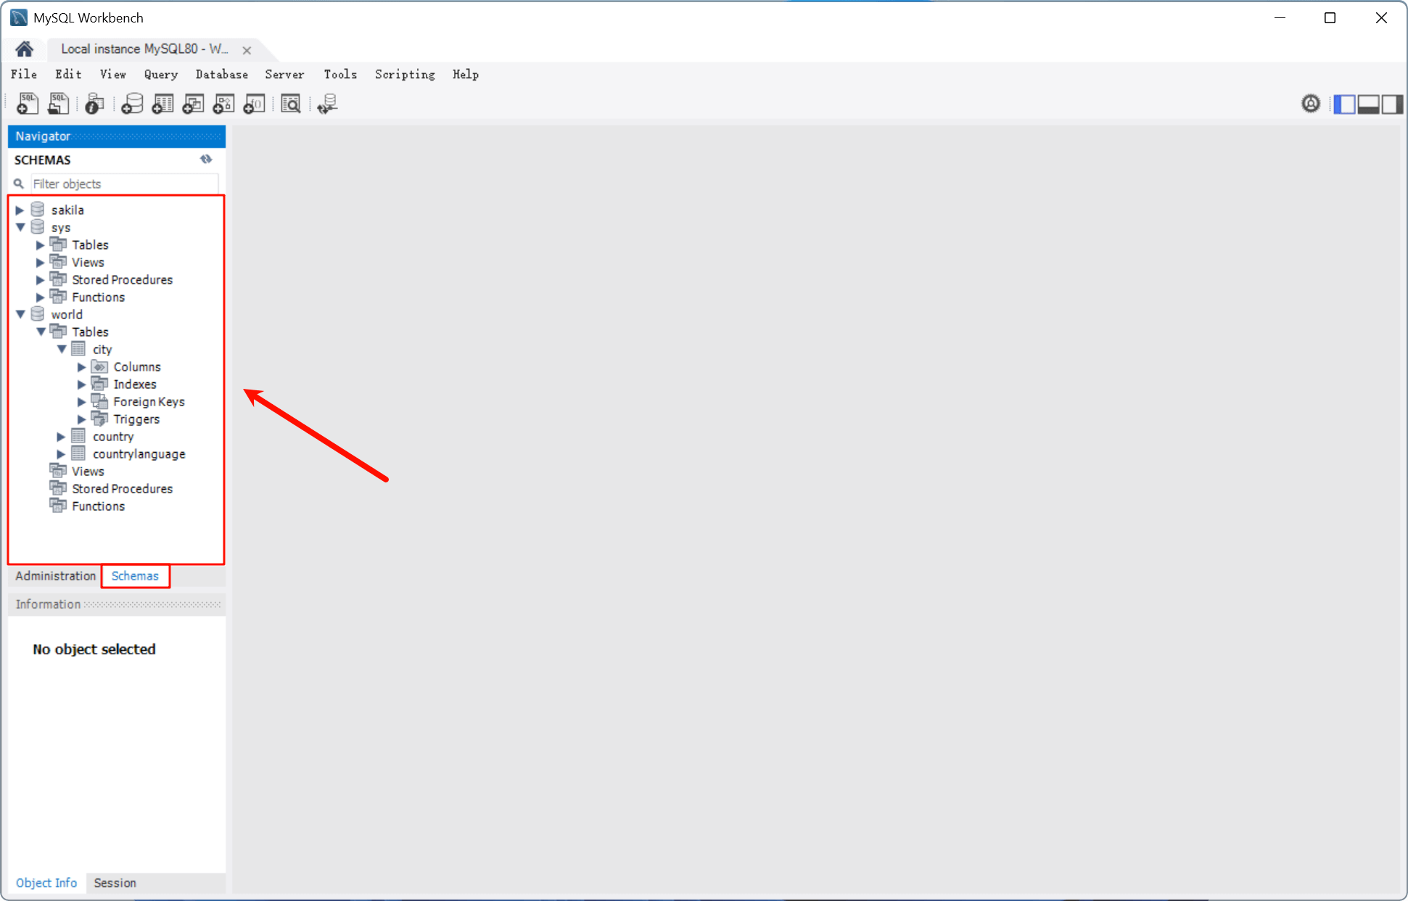1408x901 pixels.
Task: Open the object inspector info icon
Action: (x=94, y=104)
